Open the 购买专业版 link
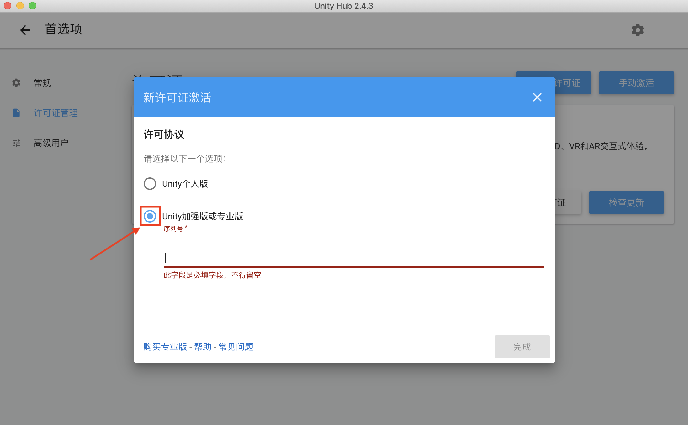The height and width of the screenshot is (425, 688). tap(165, 347)
